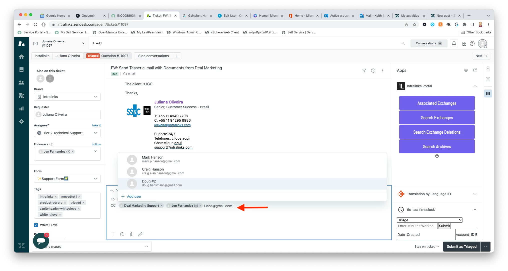Switch to Side conversations tab
Viewport: 508px width, 271px height.
coord(153,56)
